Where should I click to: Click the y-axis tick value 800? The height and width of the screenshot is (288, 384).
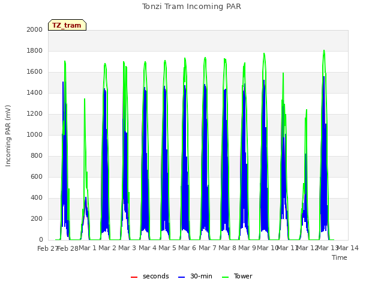[37, 156]
